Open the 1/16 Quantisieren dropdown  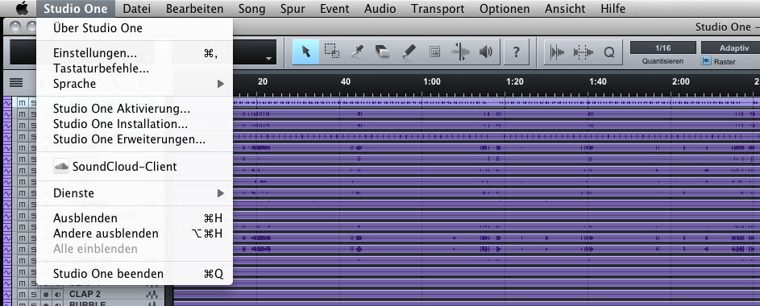pos(662,48)
